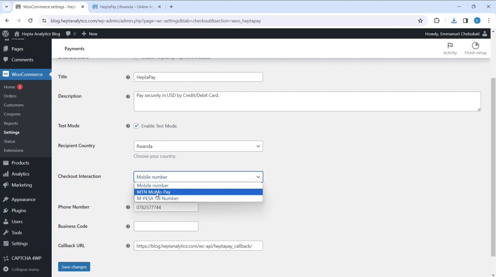
Task: Click the WordPress logo in admin bar
Action: [5, 33]
